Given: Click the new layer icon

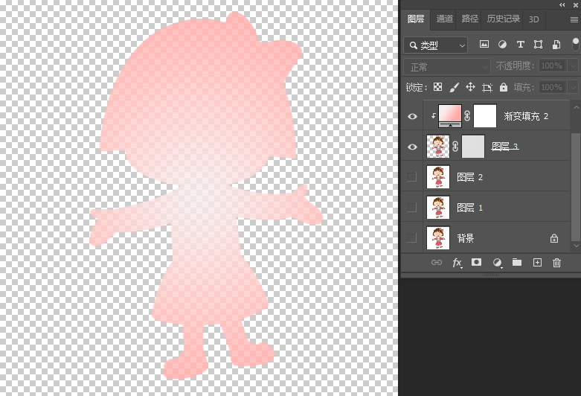Looking at the screenshot, I should point(537,263).
